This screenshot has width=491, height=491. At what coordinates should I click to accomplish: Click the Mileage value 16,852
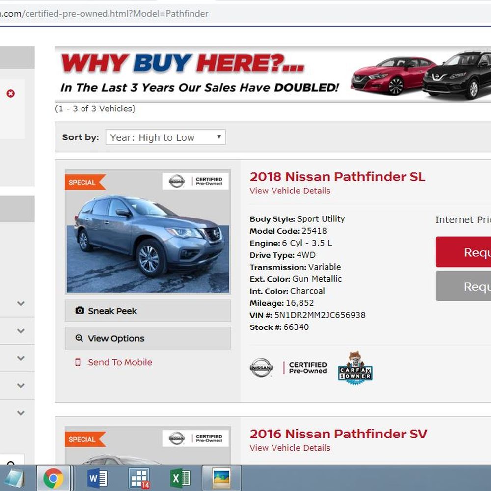click(x=300, y=303)
